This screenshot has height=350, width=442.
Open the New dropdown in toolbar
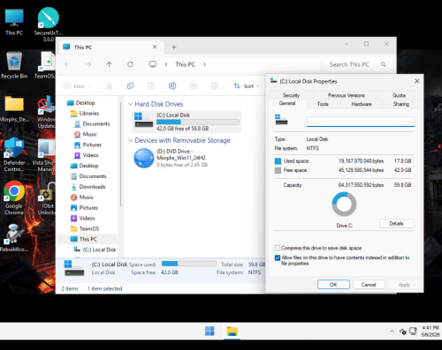click(77, 86)
